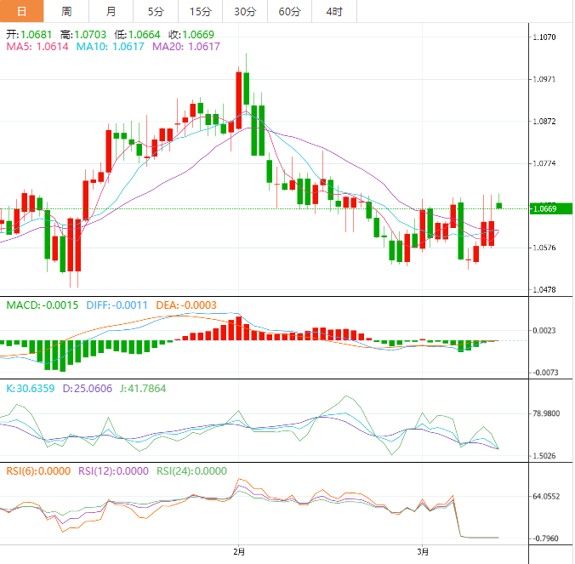
Task: Select the MA20 moving average label
Action: coord(186,47)
